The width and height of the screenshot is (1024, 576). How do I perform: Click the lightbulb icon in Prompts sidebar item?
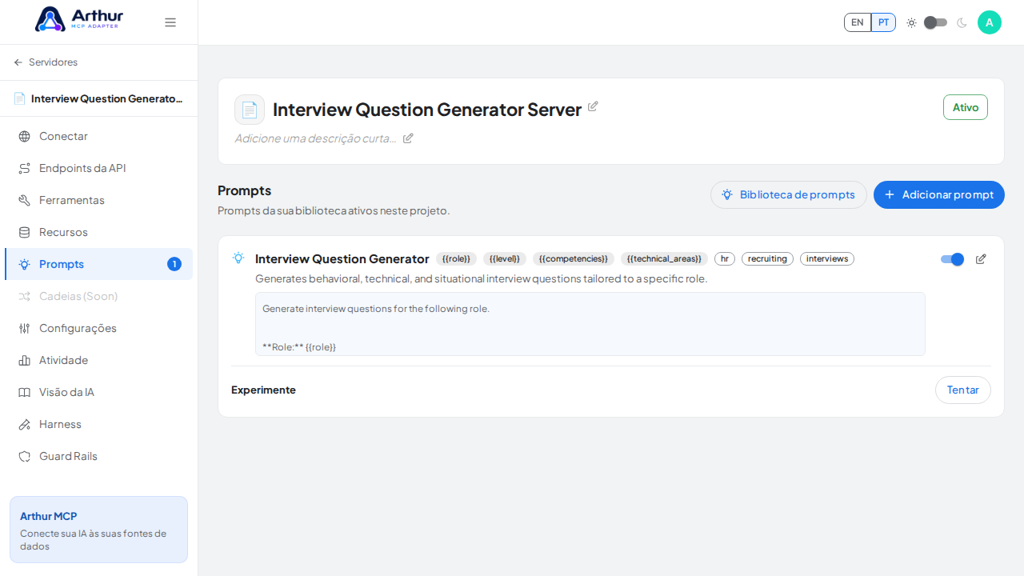coord(25,264)
